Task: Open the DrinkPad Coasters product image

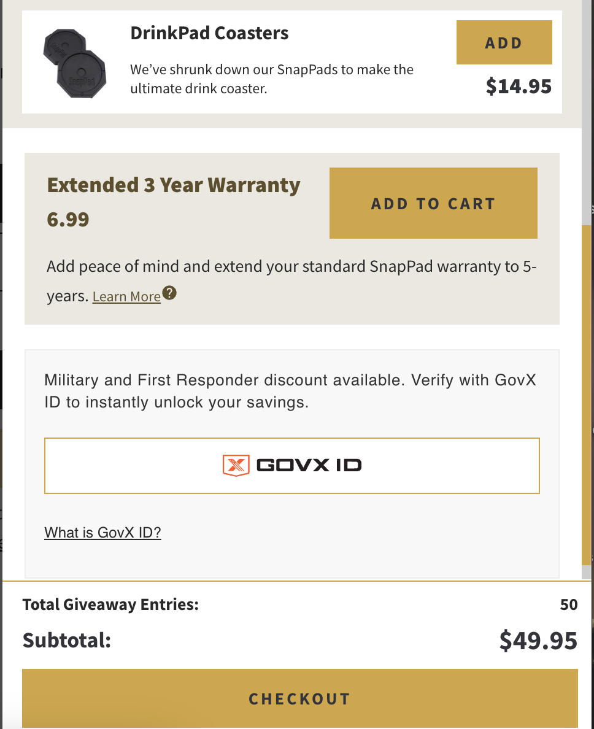Action: coord(74,63)
